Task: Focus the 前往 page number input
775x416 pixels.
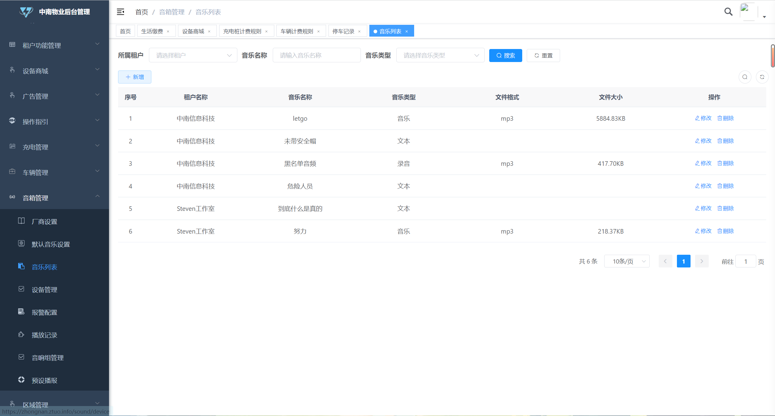Action: pyautogui.click(x=746, y=261)
